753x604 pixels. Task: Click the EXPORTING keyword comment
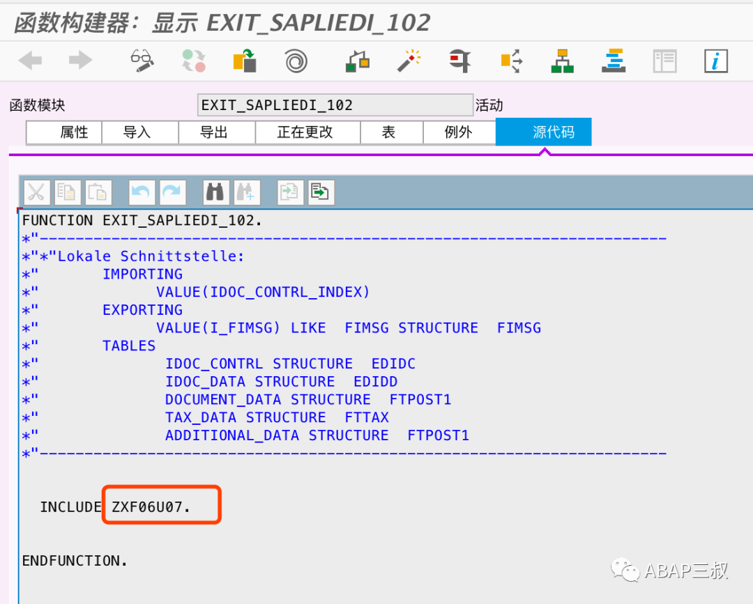tap(143, 310)
